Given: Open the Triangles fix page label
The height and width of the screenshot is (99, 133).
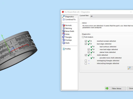Looking at the screenshot, I should pyautogui.click(x=68, y=37).
